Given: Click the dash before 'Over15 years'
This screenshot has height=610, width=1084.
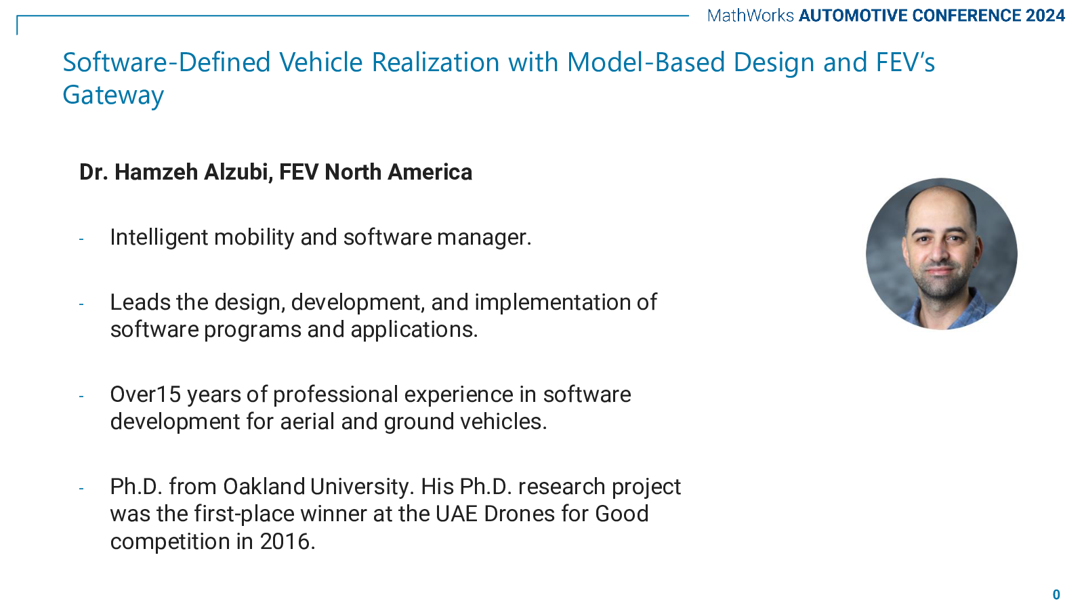Looking at the screenshot, I should 81,396.
